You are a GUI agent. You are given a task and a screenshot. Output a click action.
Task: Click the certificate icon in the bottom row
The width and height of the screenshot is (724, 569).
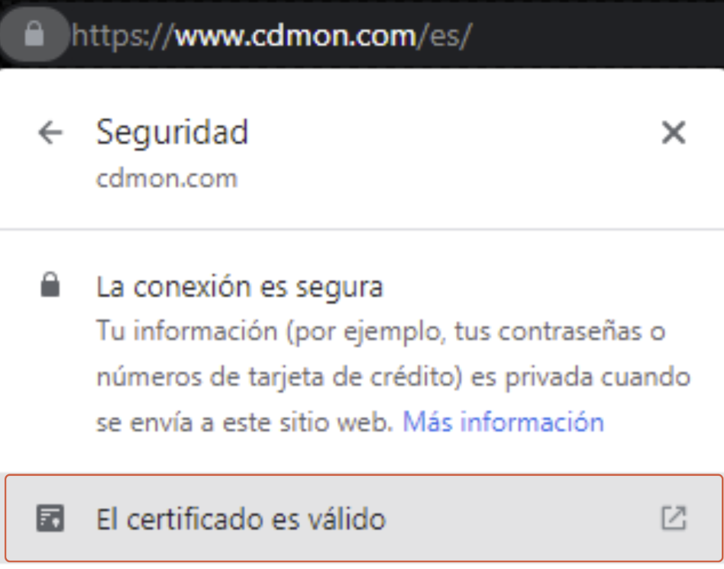[50, 518]
